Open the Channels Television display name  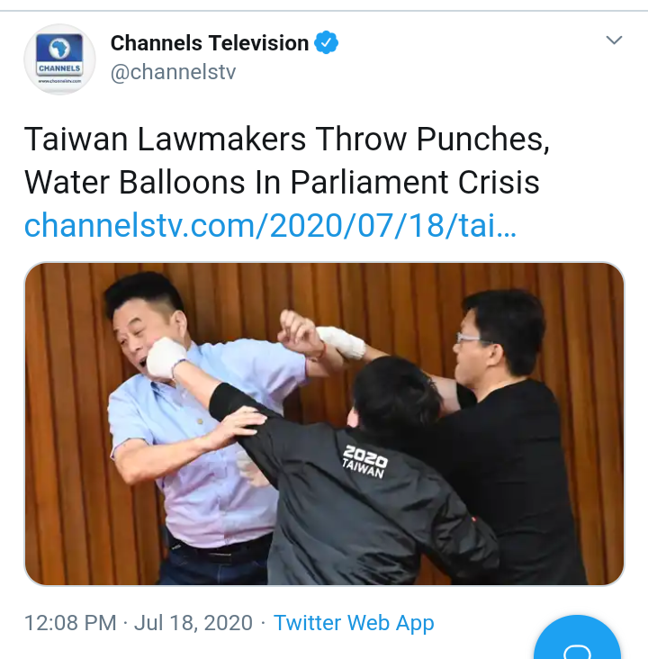pyautogui.click(x=210, y=43)
